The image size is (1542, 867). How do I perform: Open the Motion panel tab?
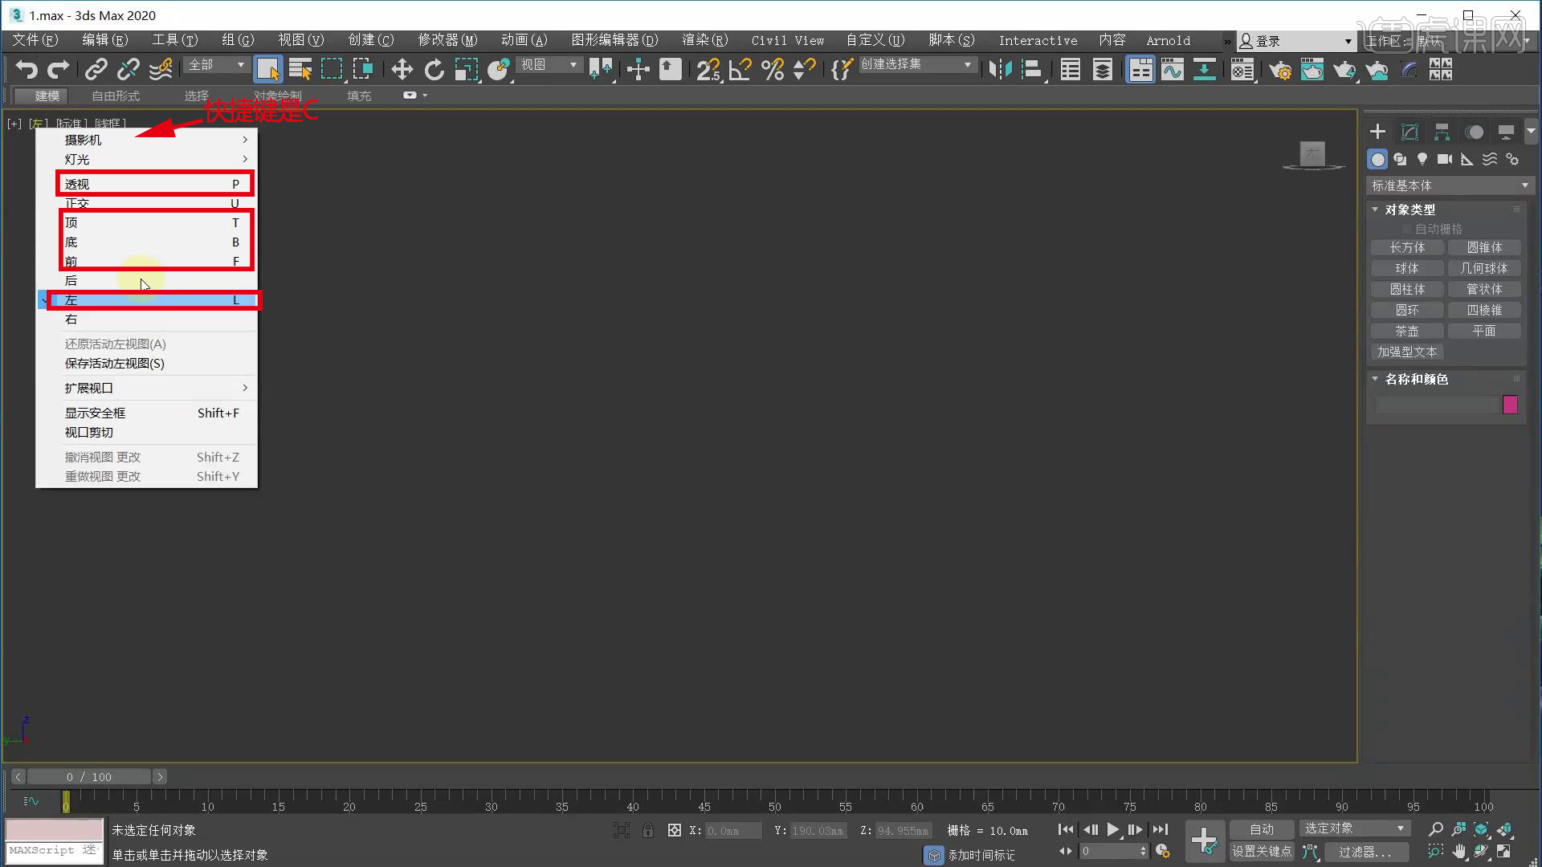coord(1475,132)
